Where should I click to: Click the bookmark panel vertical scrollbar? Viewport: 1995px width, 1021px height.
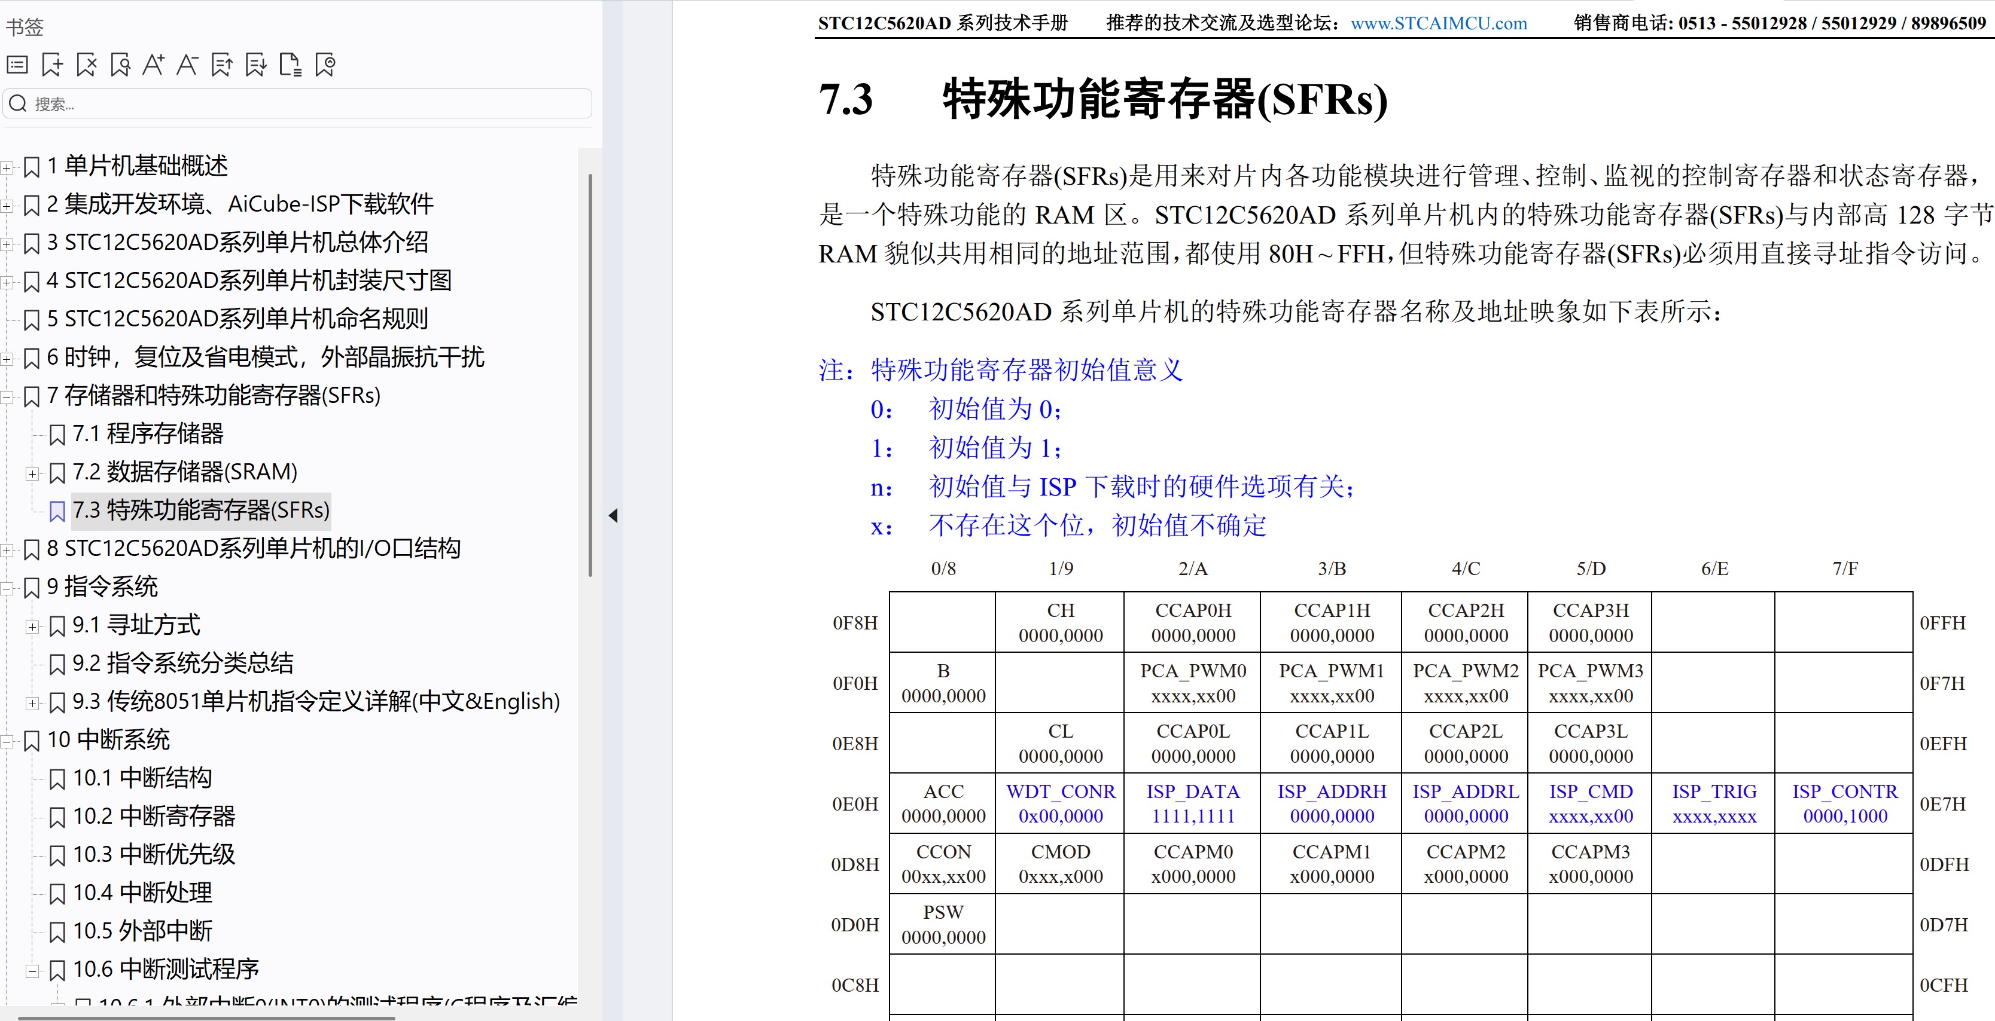coord(590,375)
